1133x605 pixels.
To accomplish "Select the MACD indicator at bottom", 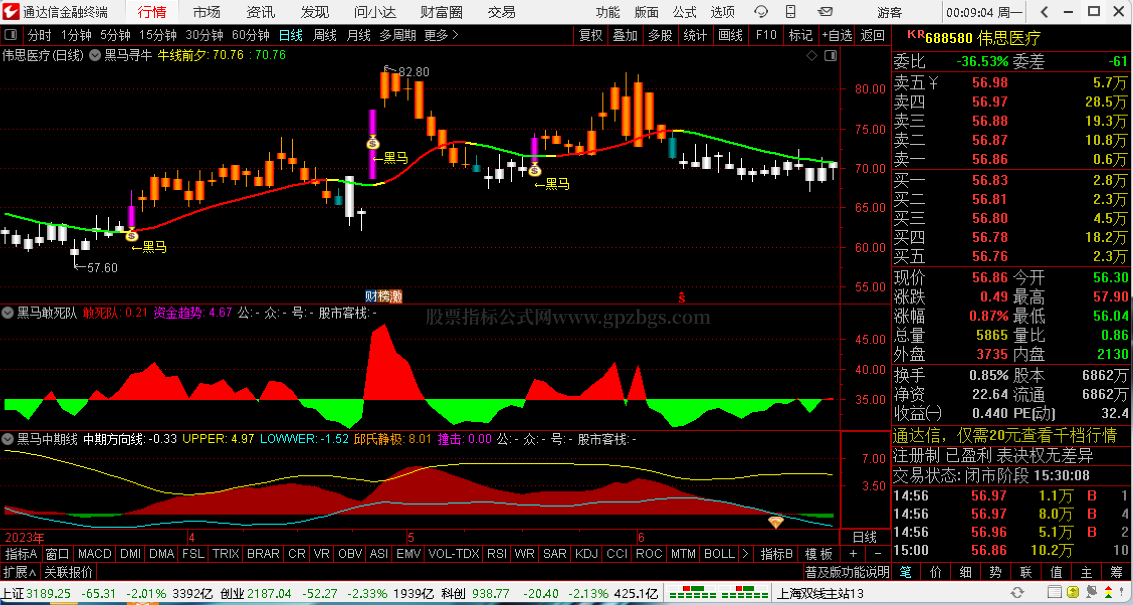I will [x=94, y=553].
